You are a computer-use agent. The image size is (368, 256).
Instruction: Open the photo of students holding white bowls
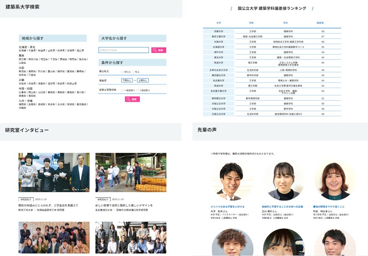point(54,172)
